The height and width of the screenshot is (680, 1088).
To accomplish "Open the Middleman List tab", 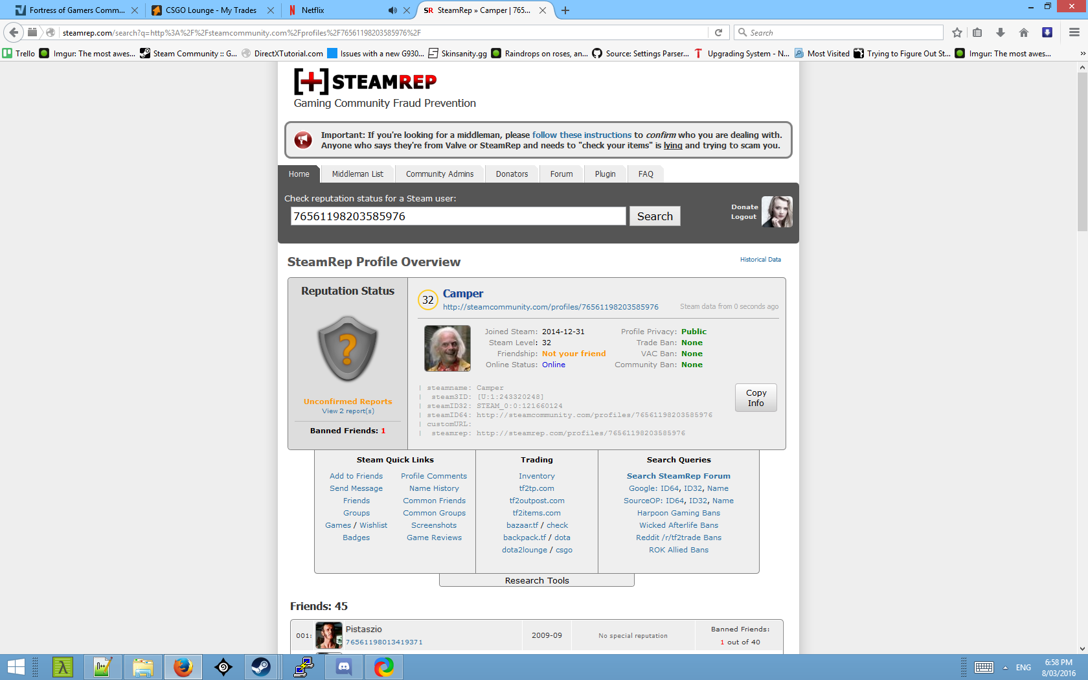I will 357,174.
